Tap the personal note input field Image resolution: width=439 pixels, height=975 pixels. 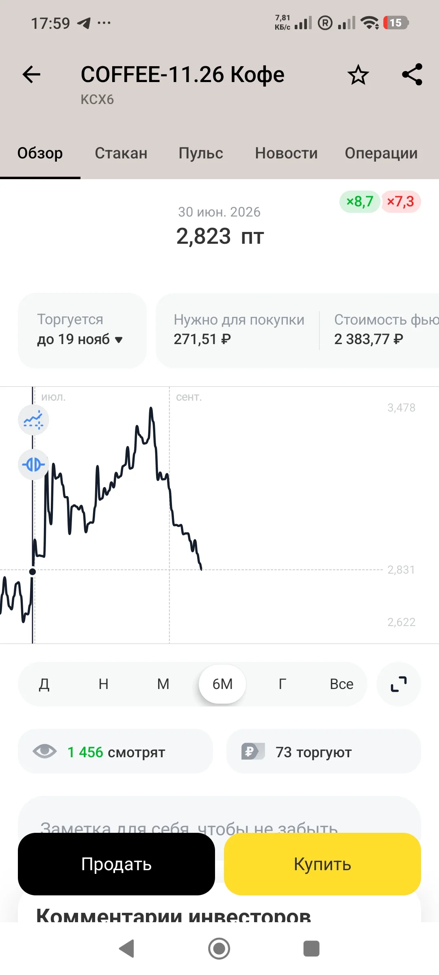[x=219, y=817]
